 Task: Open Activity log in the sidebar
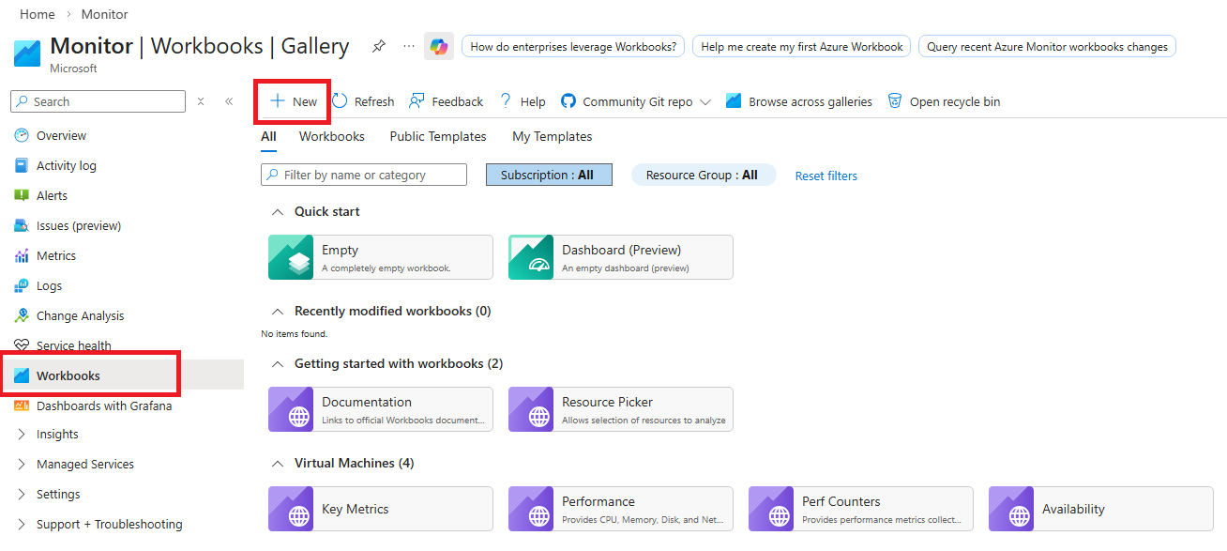[x=66, y=165]
